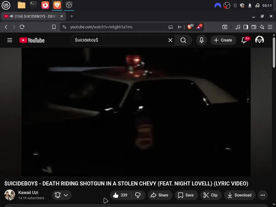The width and height of the screenshot is (276, 207).
Task: Submit search with the magnifier button
Action: 183,40
